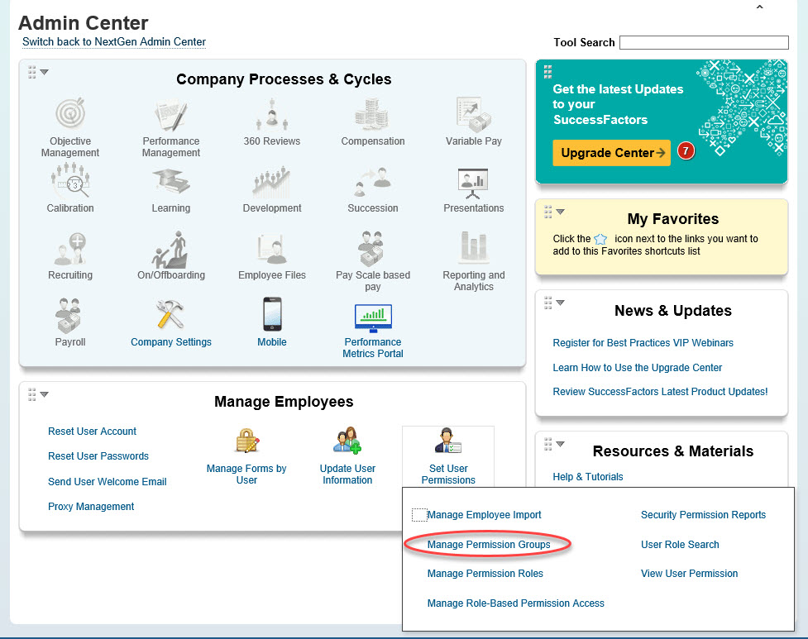Expand the Manage Employees panel menu arrow
The height and width of the screenshot is (639, 808).
45,394
